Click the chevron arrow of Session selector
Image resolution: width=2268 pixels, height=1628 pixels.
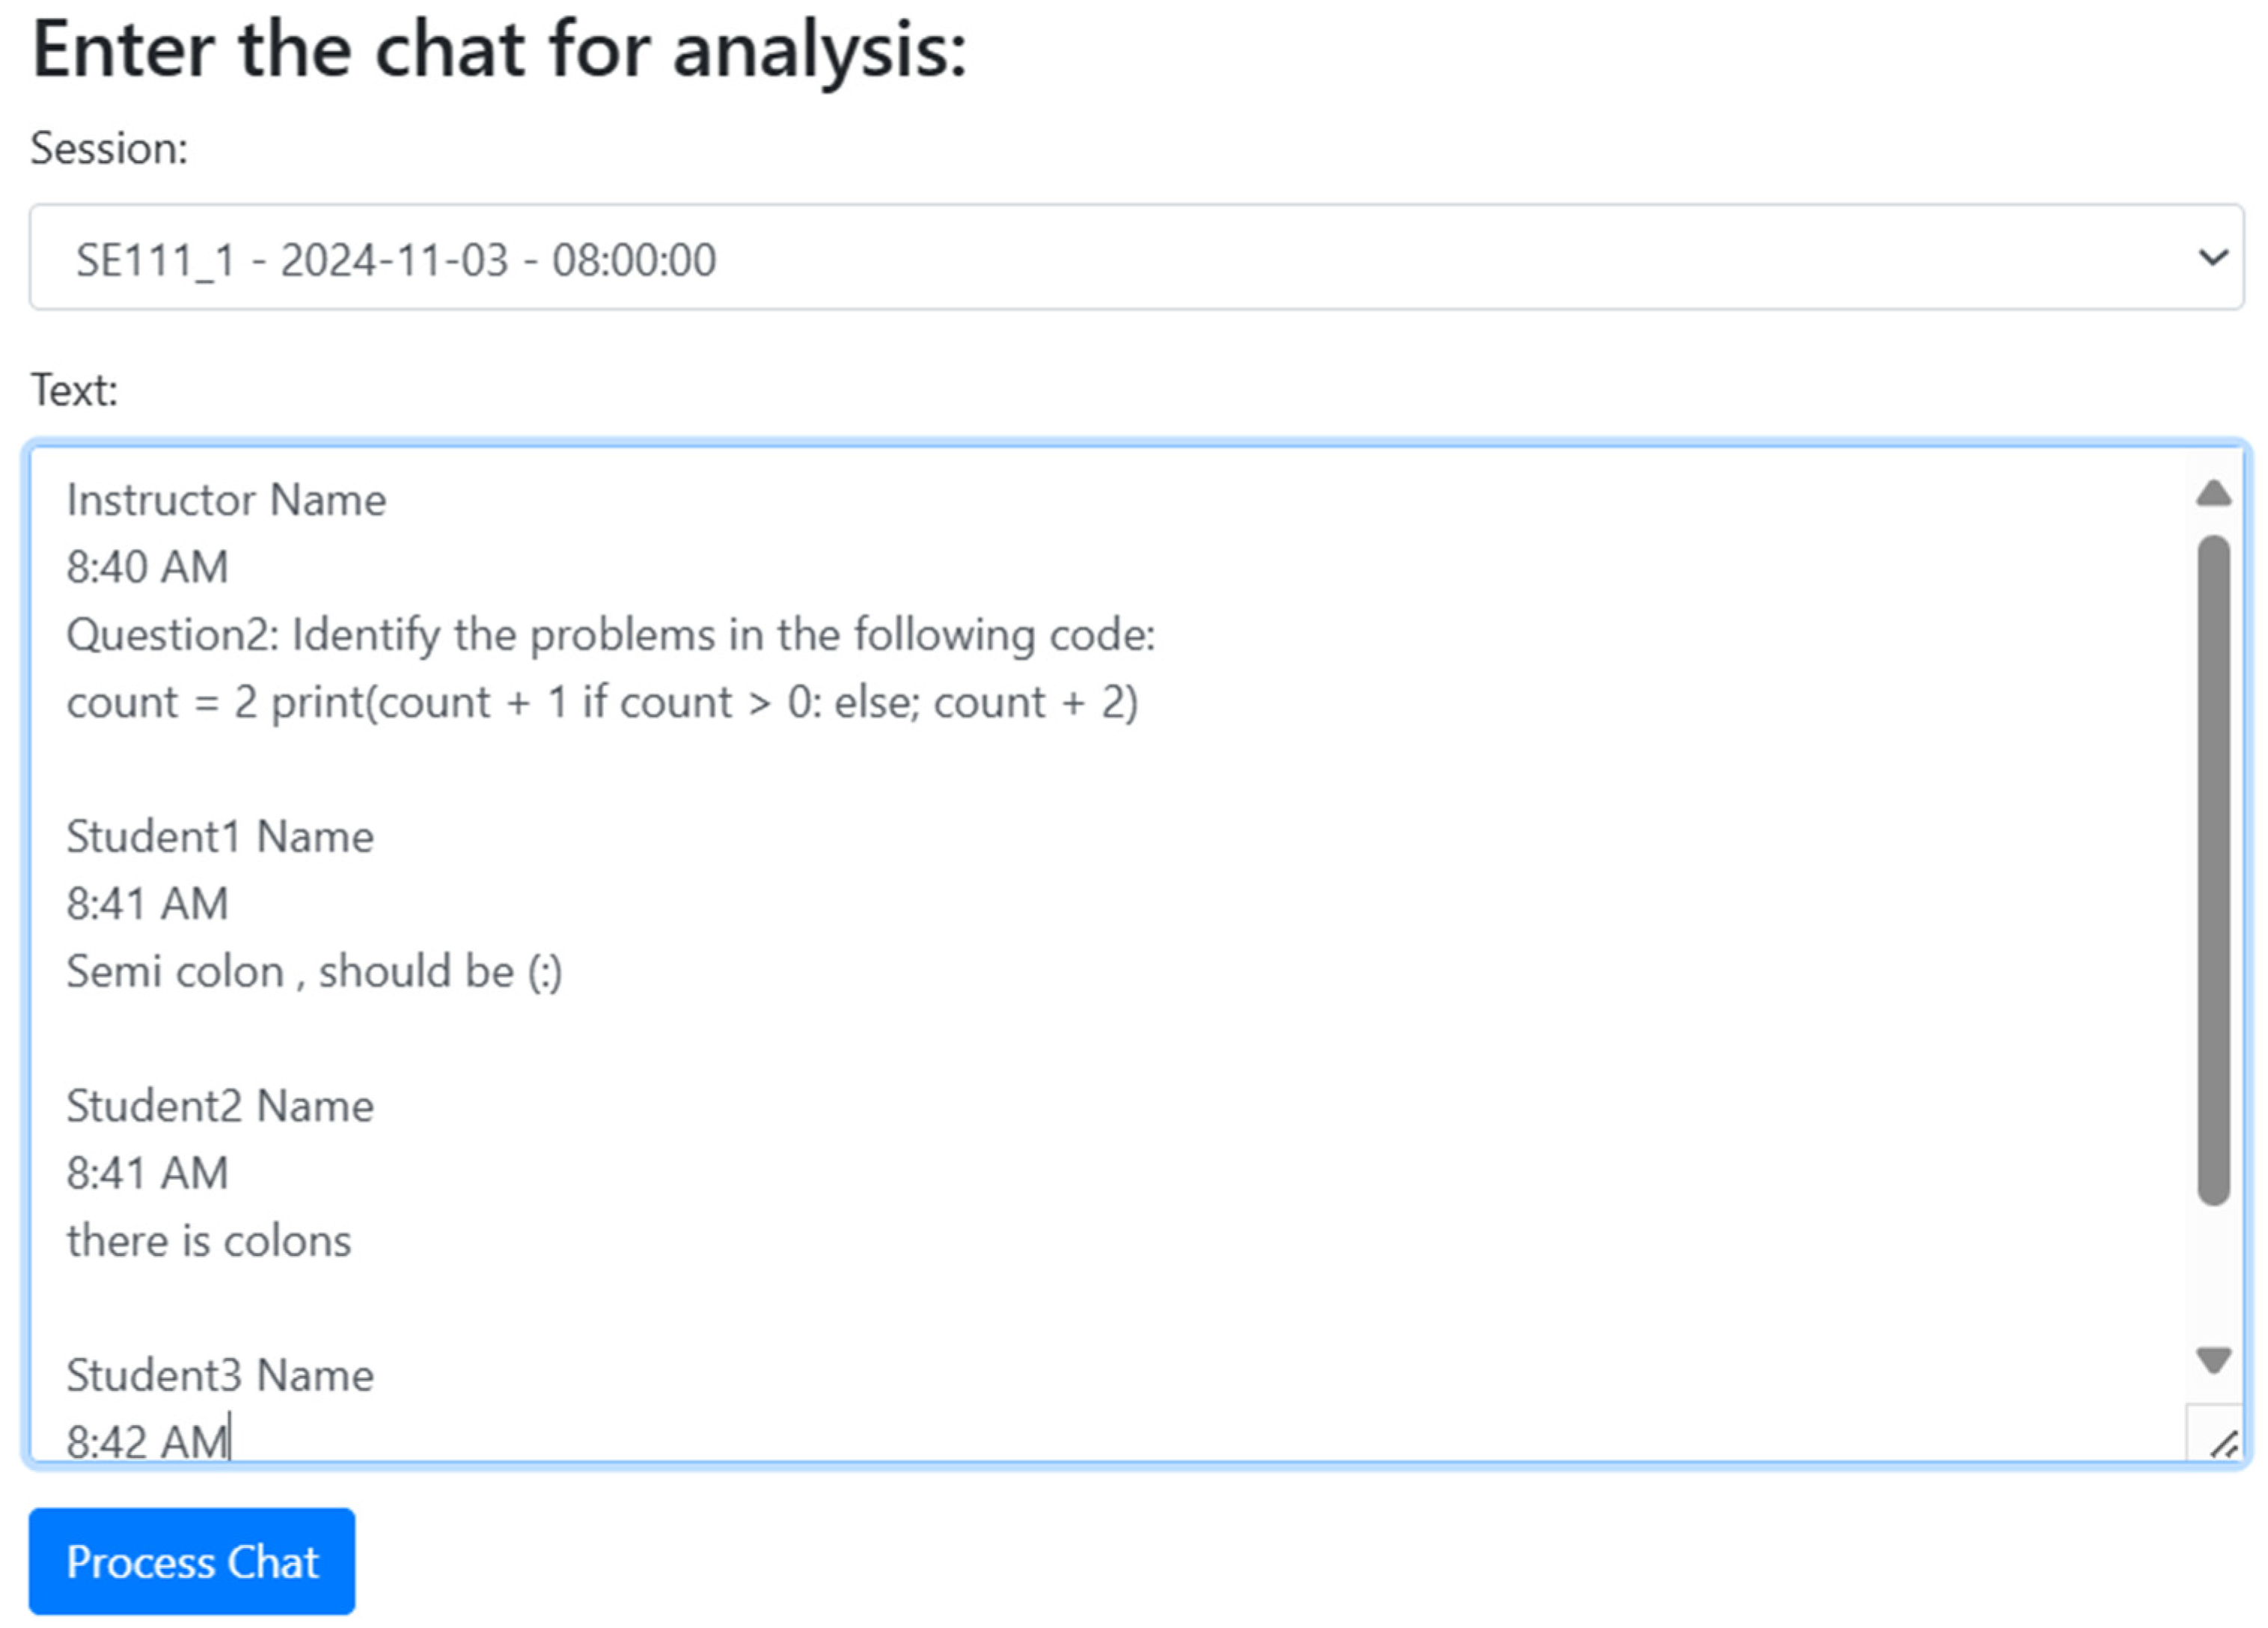pyautogui.click(x=2212, y=258)
